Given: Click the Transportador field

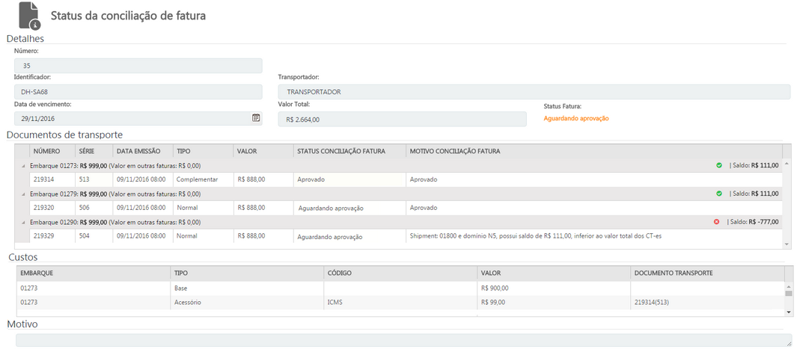Looking at the screenshot, I should pyautogui.click(x=534, y=92).
